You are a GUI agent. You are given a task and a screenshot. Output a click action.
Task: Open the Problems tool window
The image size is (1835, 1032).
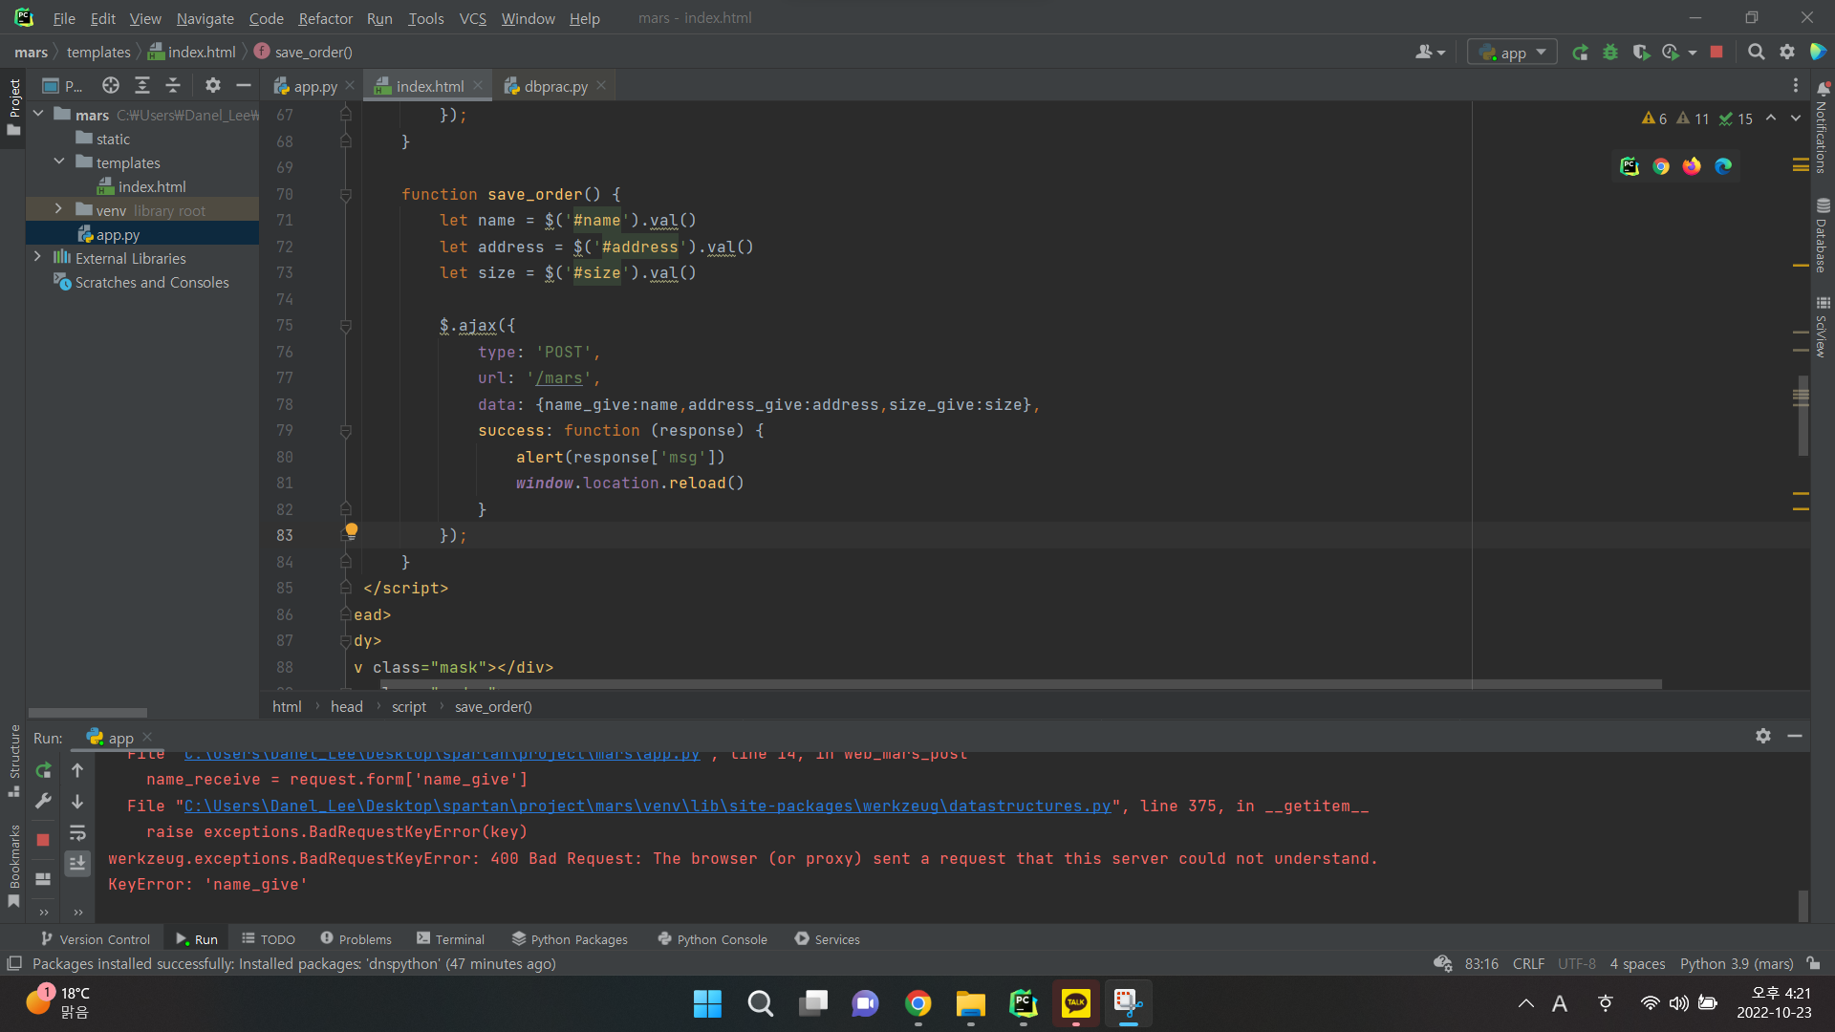coord(356,939)
